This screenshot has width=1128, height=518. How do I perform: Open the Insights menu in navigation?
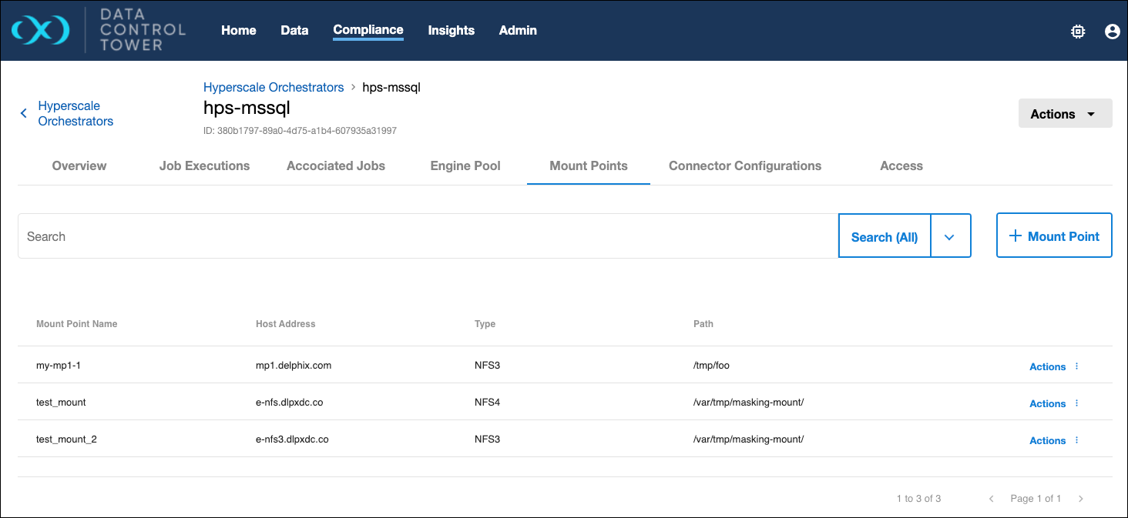[451, 30]
